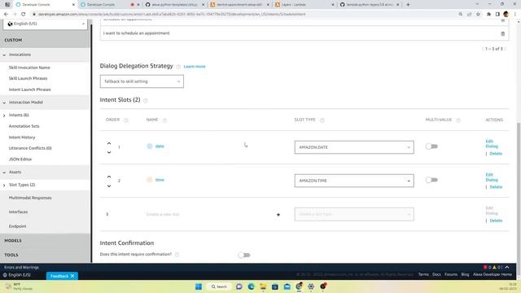Open Microsoft Edge from taskbar
This screenshot has width=521, height=293.
pyautogui.click(x=251, y=286)
